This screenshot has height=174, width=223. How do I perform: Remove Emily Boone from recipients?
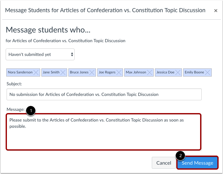(208, 72)
